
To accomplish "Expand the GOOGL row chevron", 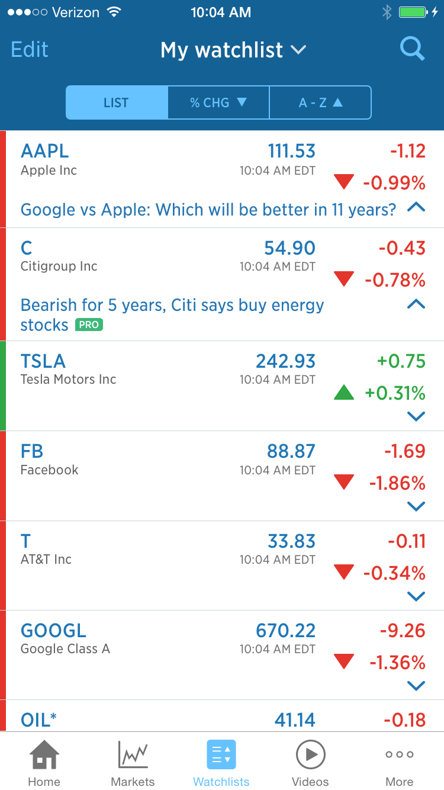I will pyautogui.click(x=416, y=686).
